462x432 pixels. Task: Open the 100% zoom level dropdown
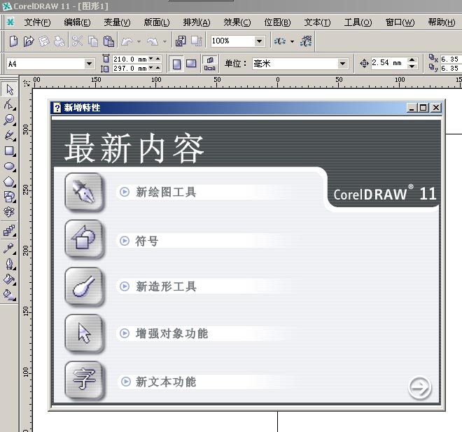[259, 41]
